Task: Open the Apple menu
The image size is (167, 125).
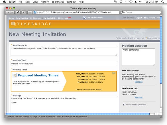Action: coord(5,2)
